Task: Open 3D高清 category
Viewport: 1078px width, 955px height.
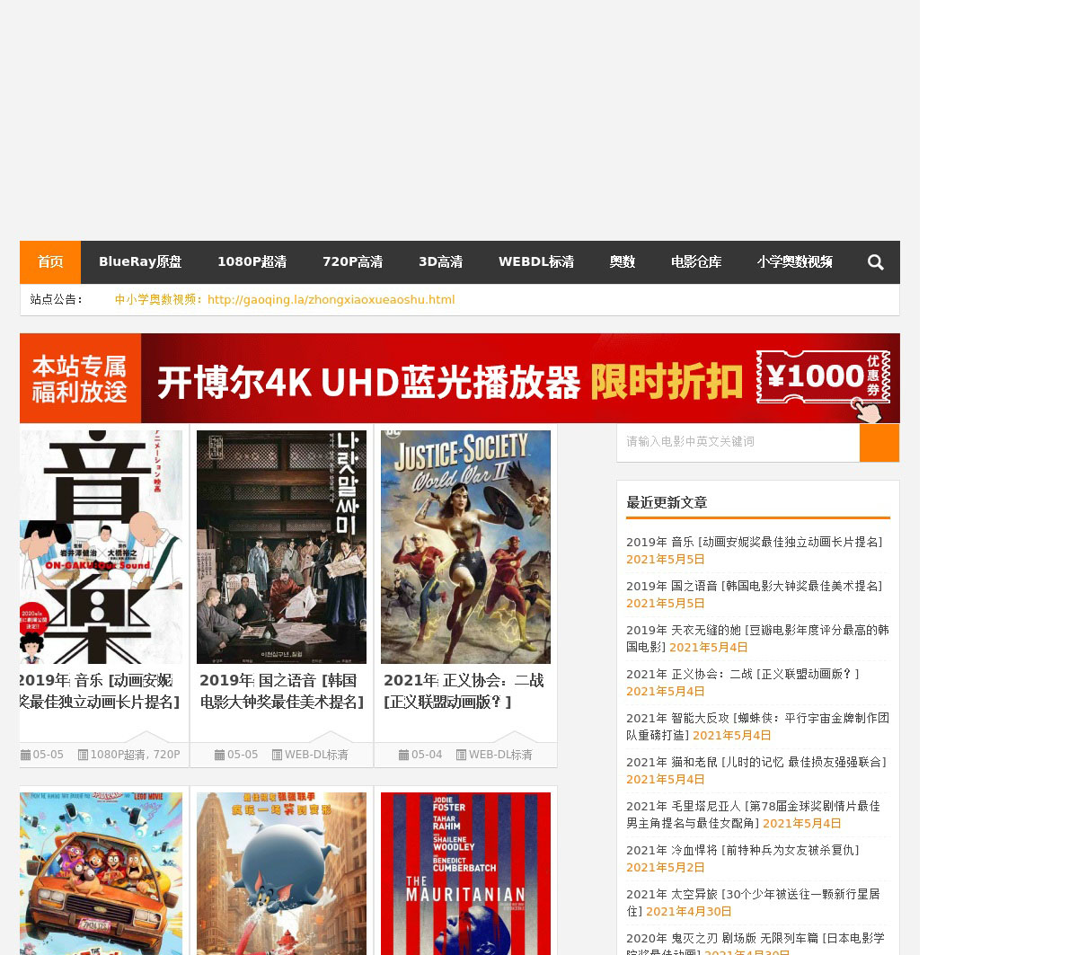Action: tap(440, 262)
